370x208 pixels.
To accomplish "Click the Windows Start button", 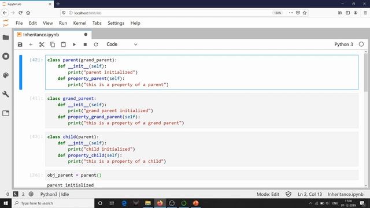I will (x=6, y=203).
